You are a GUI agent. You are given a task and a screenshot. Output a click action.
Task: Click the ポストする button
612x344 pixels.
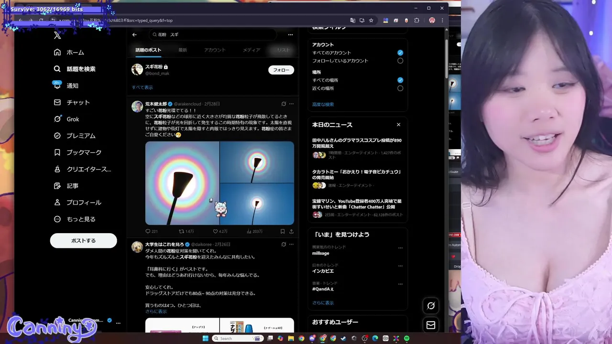(x=83, y=240)
